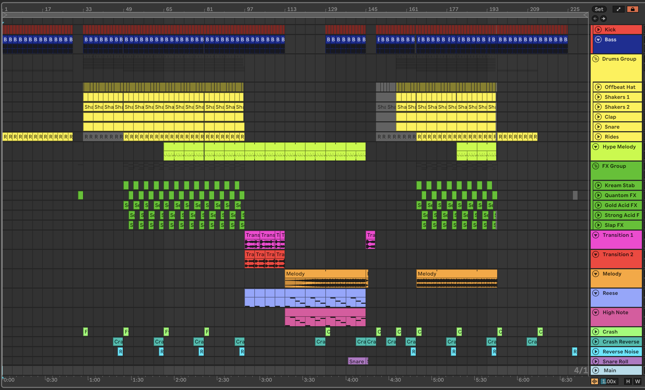The image size is (645, 390).
Task: Click the FX Group fold icon
Action: coord(596,166)
